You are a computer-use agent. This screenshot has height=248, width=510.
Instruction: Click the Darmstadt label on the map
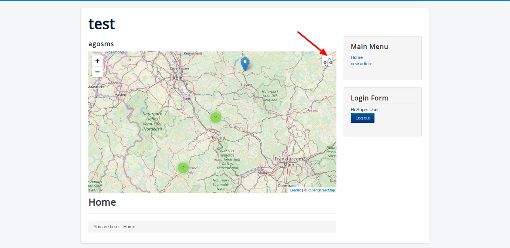[x=287, y=186]
